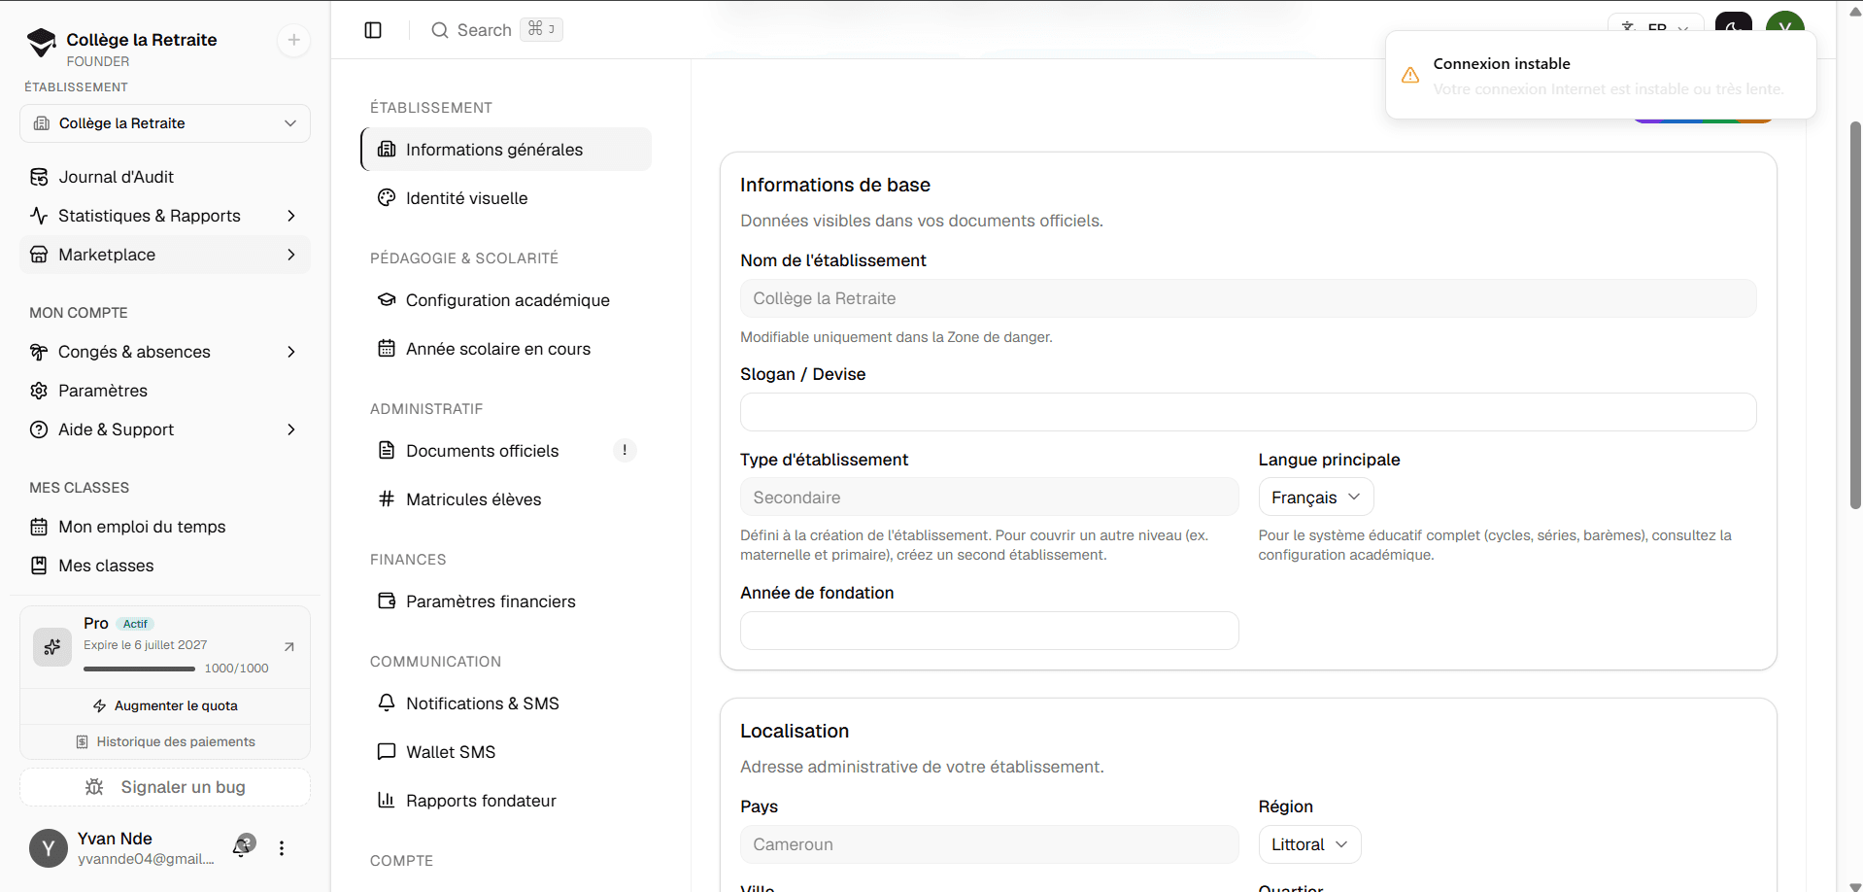Screen dimensions: 1863x892
Task: Toggle the sidebar panel icon
Action: click(x=373, y=30)
